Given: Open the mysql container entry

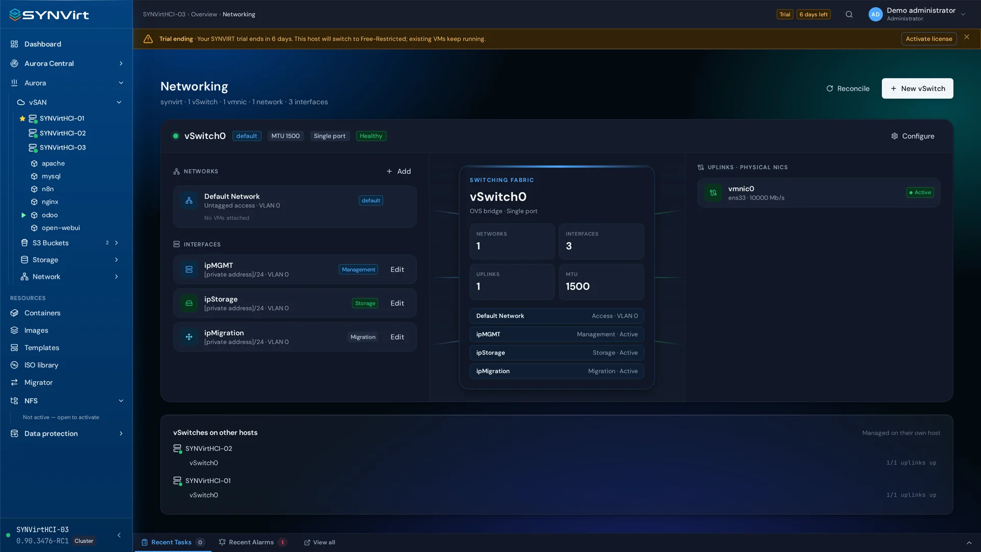Looking at the screenshot, I should [51, 176].
